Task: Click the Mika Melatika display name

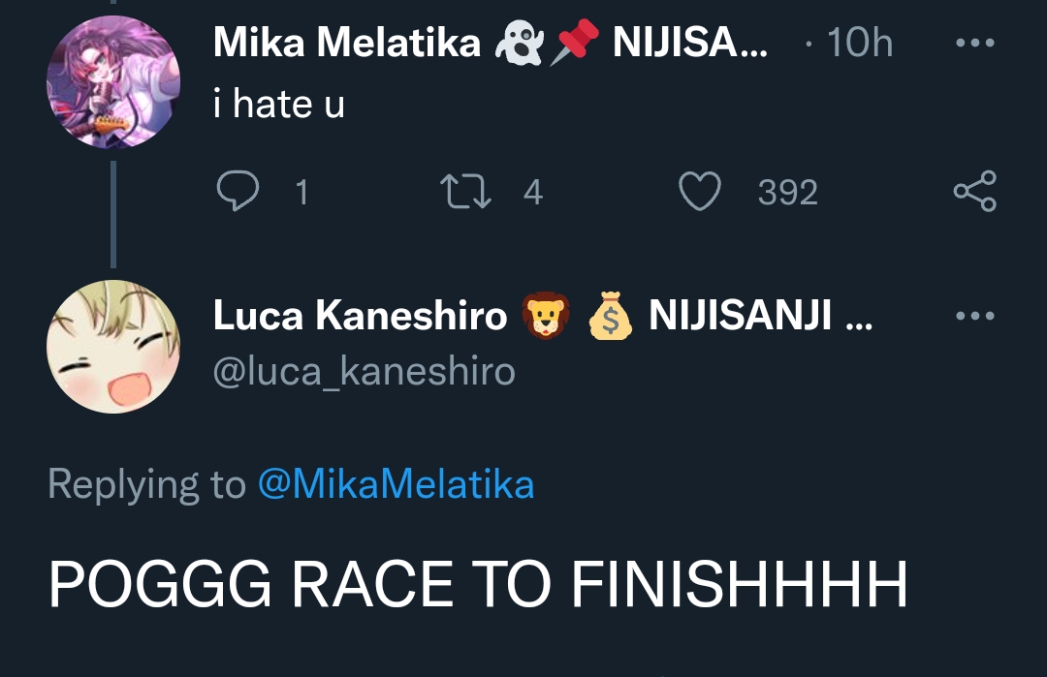Action: [346, 44]
